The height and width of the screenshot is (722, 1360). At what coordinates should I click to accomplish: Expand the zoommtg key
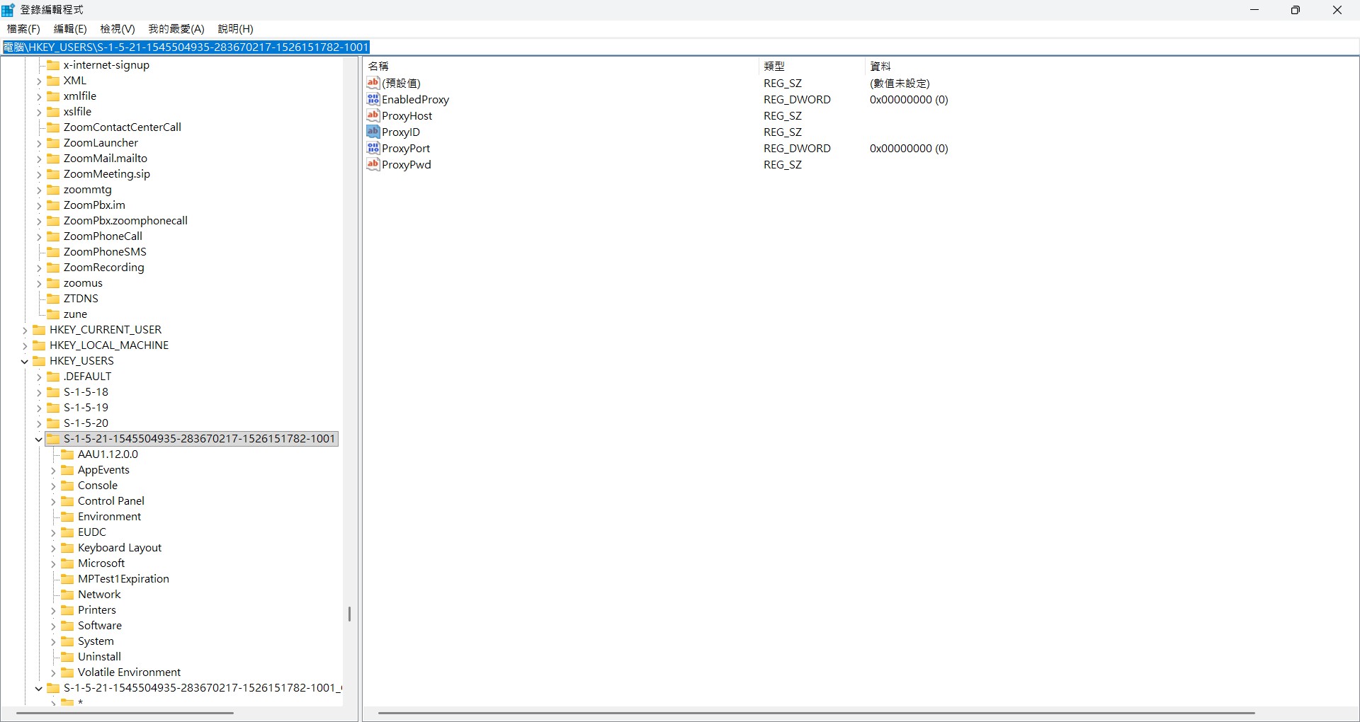[x=39, y=190]
